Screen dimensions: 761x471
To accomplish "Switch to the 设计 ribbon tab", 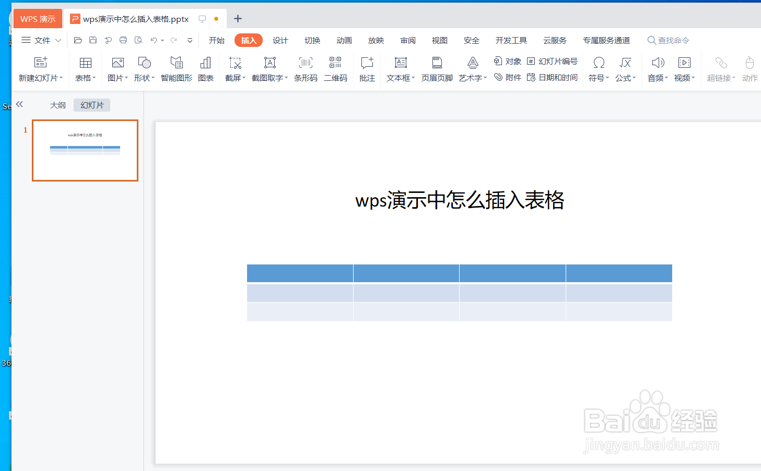I will click(x=280, y=40).
